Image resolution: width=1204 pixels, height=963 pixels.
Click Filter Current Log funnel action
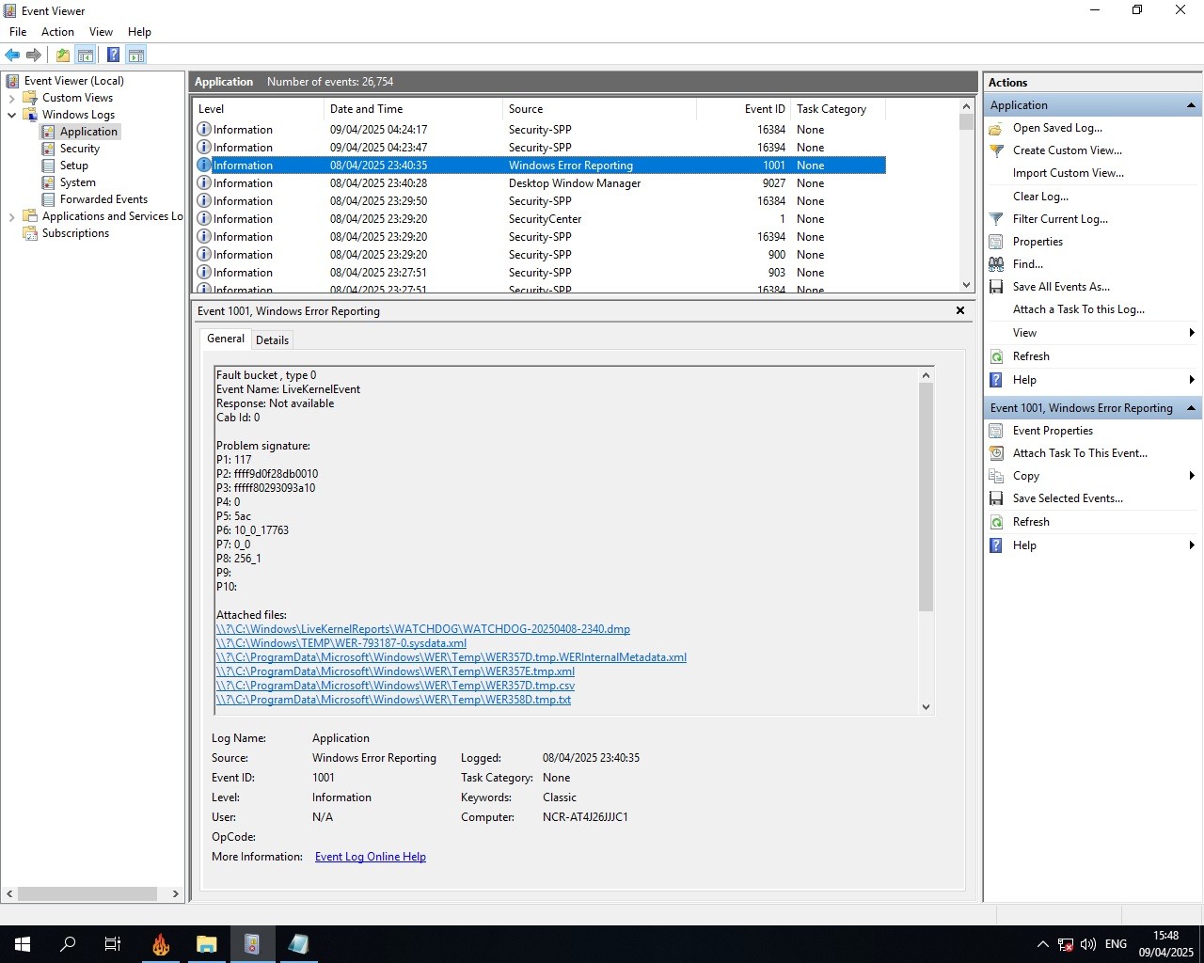1060,219
